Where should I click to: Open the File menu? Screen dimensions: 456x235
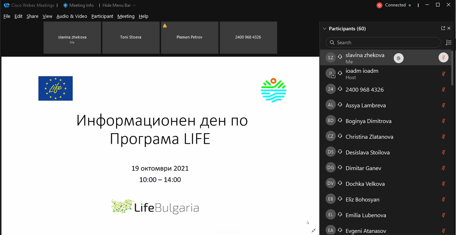pos(7,16)
